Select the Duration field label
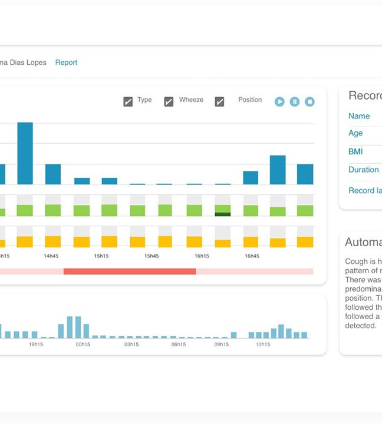 point(364,170)
